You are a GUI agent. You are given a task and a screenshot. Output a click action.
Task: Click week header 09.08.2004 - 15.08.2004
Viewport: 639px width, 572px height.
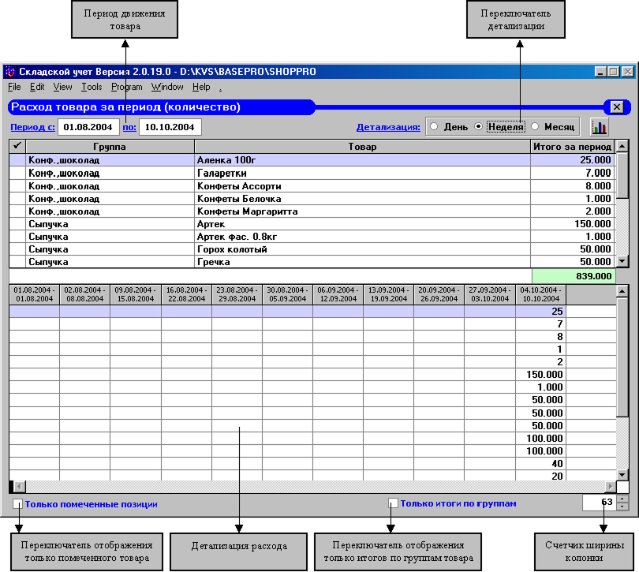click(x=136, y=294)
